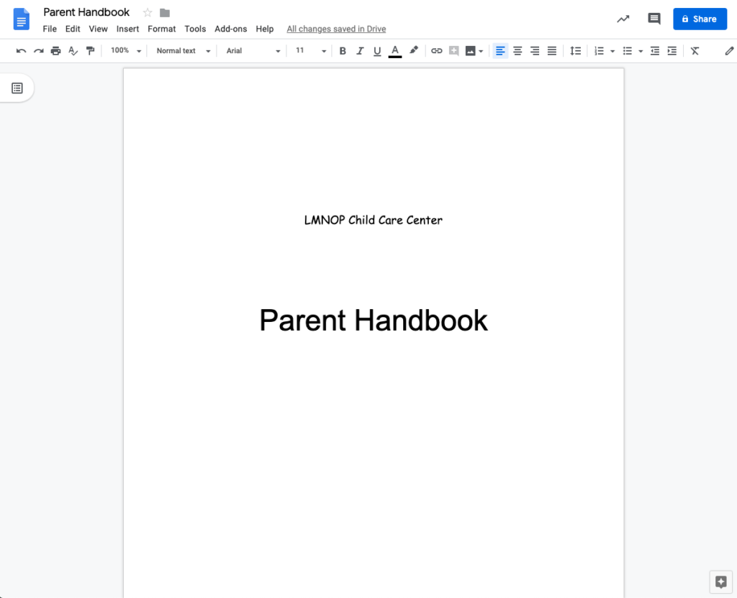737x598 pixels.
Task: Click the Increase indent icon
Action: 672,51
